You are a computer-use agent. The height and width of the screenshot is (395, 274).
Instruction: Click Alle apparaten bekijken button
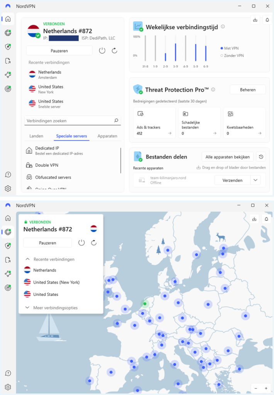coord(228,157)
